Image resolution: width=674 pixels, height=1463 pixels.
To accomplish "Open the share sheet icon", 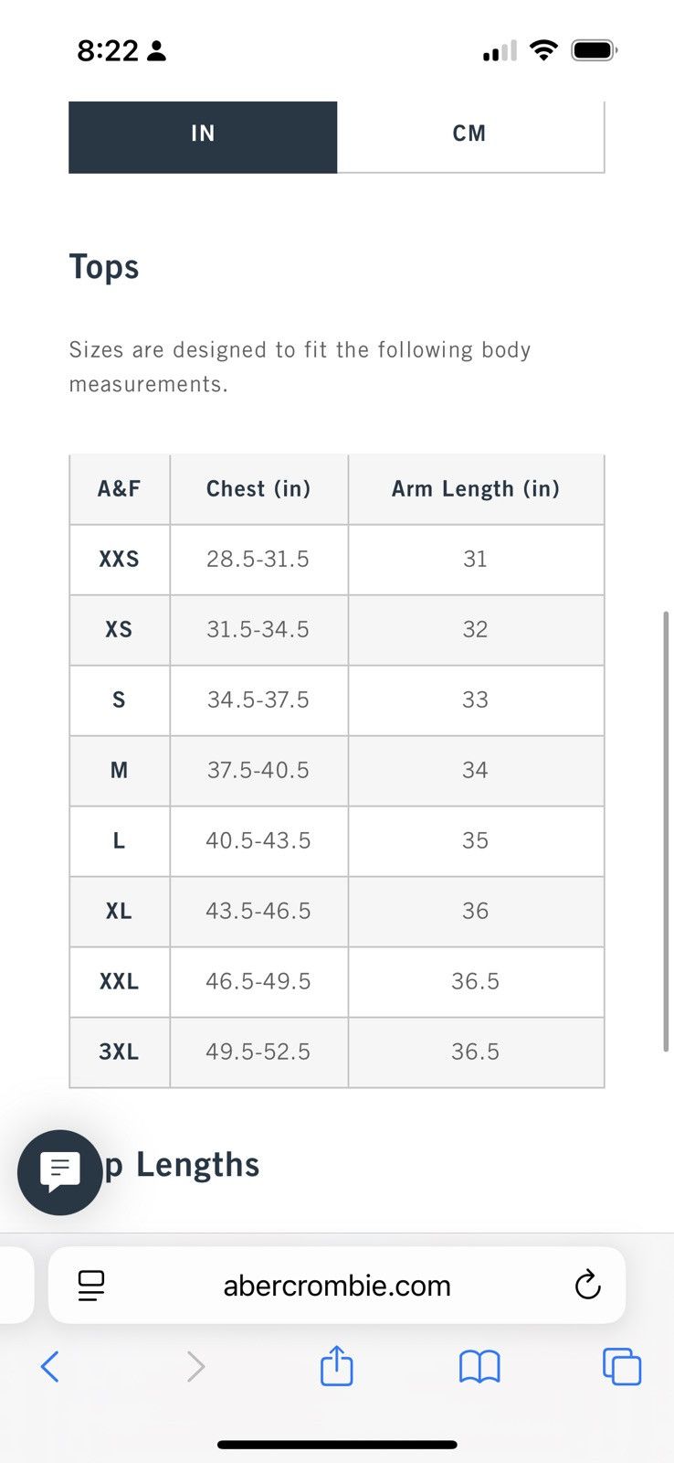I will point(336,1365).
